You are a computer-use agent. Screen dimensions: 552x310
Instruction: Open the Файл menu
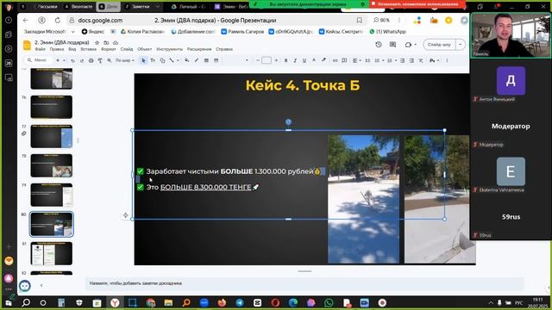[41, 49]
